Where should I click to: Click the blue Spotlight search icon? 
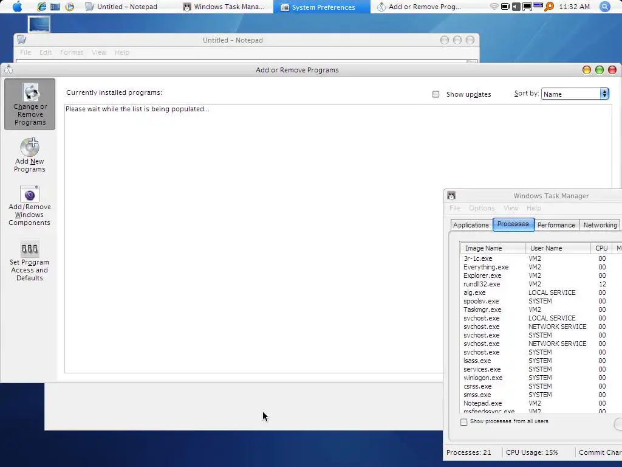tap(604, 7)
